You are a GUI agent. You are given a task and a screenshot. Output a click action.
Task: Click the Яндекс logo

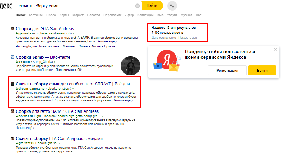point(6,6)
